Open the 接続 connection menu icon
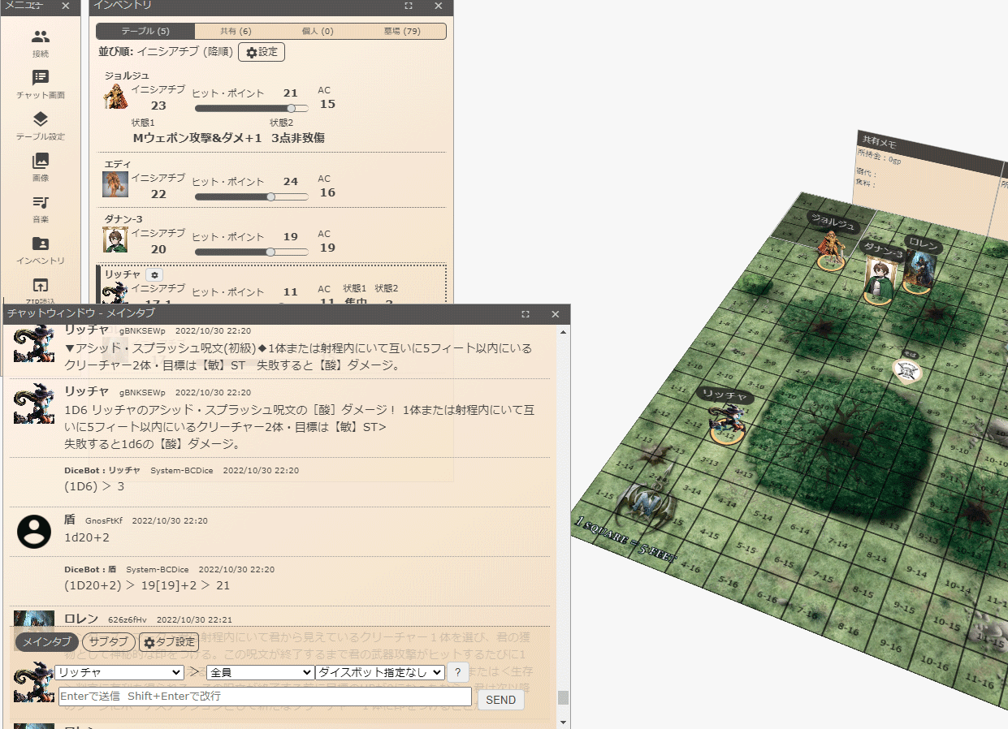The height and width of the screenshot is (729, 1008). [41, 37]
